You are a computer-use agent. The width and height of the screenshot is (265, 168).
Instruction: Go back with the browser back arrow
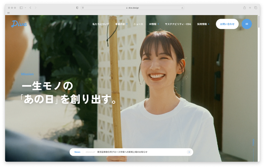pos(30,8)
